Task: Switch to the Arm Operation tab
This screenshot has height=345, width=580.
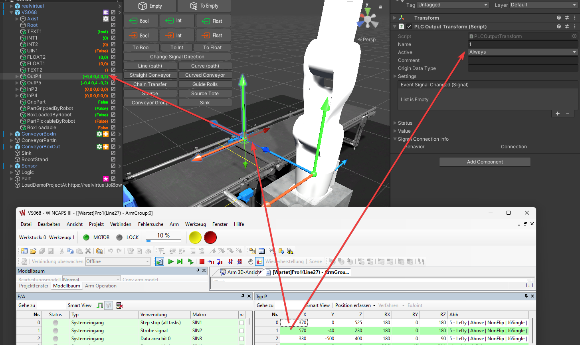Action: click(x=101, y=286)
